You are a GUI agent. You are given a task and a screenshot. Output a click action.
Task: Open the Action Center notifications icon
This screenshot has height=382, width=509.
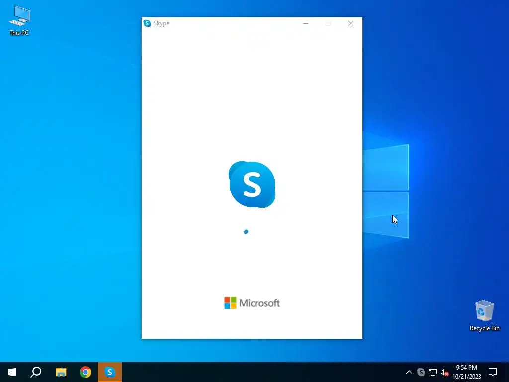[493, 372]
